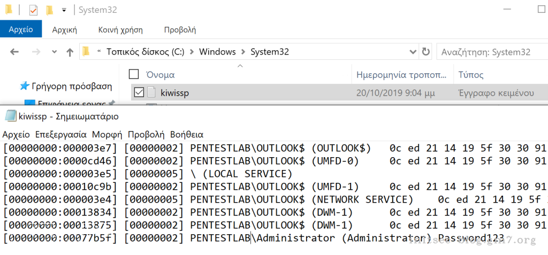Click the Quick Access Properties checkmark icon
548x255 pixels.
33,10
